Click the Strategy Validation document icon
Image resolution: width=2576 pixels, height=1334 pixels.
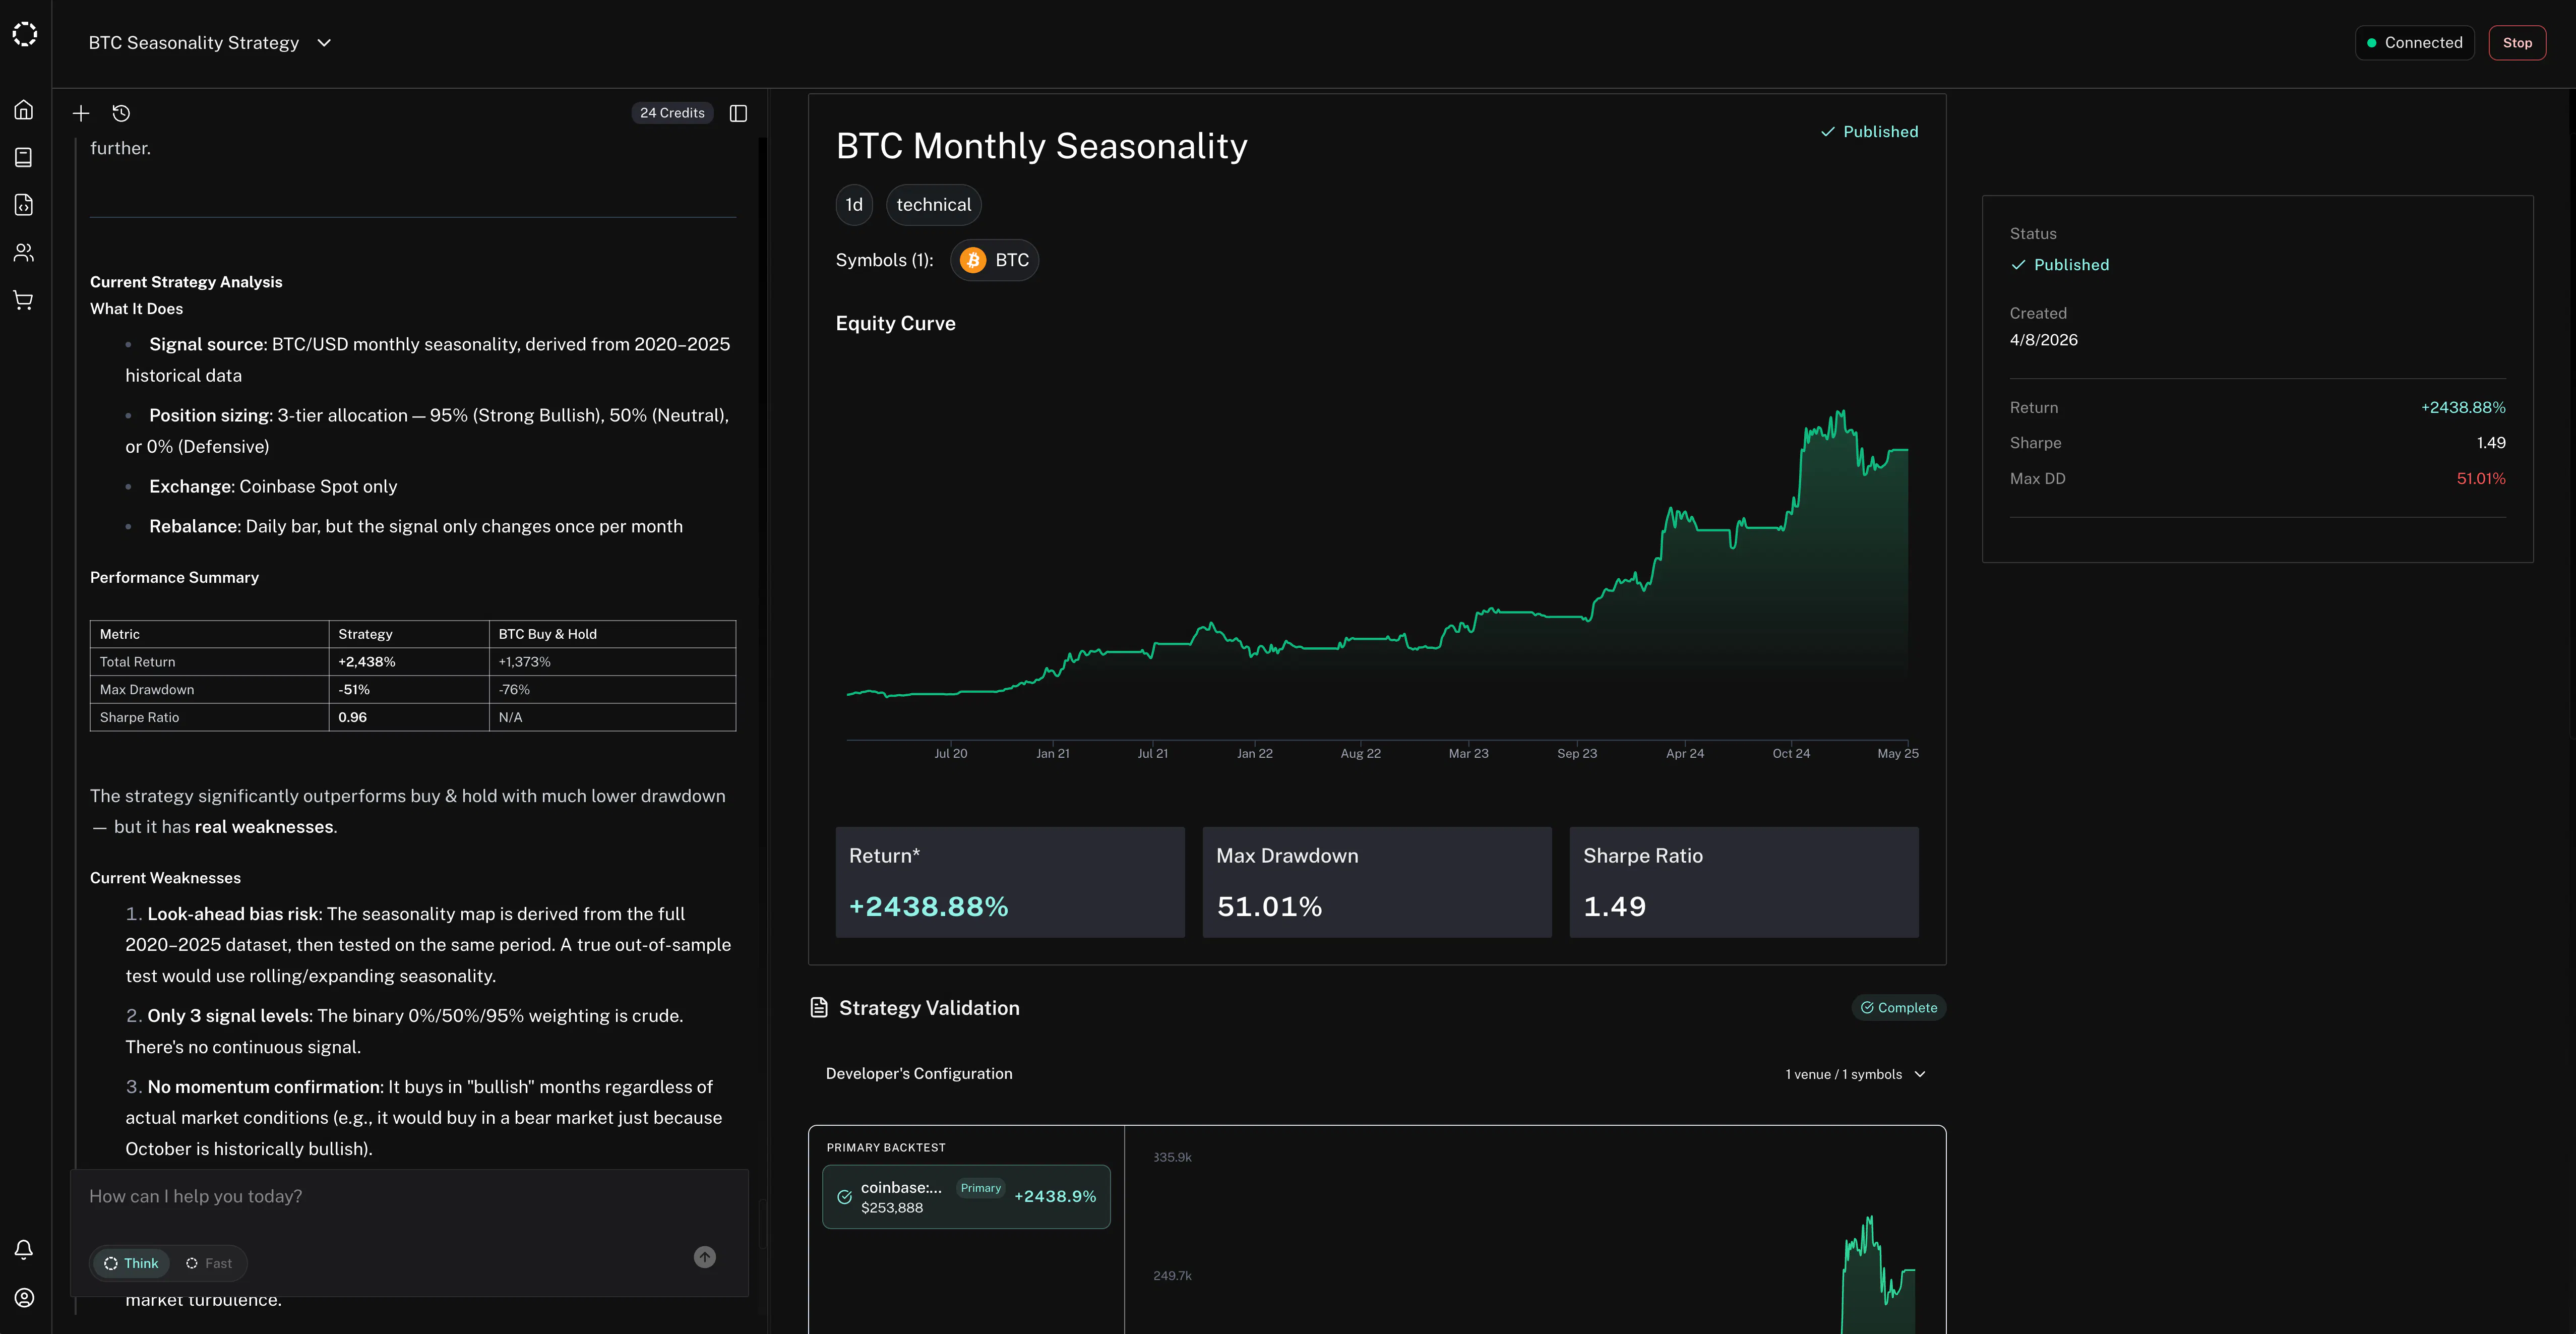(x=819, y=1007)
